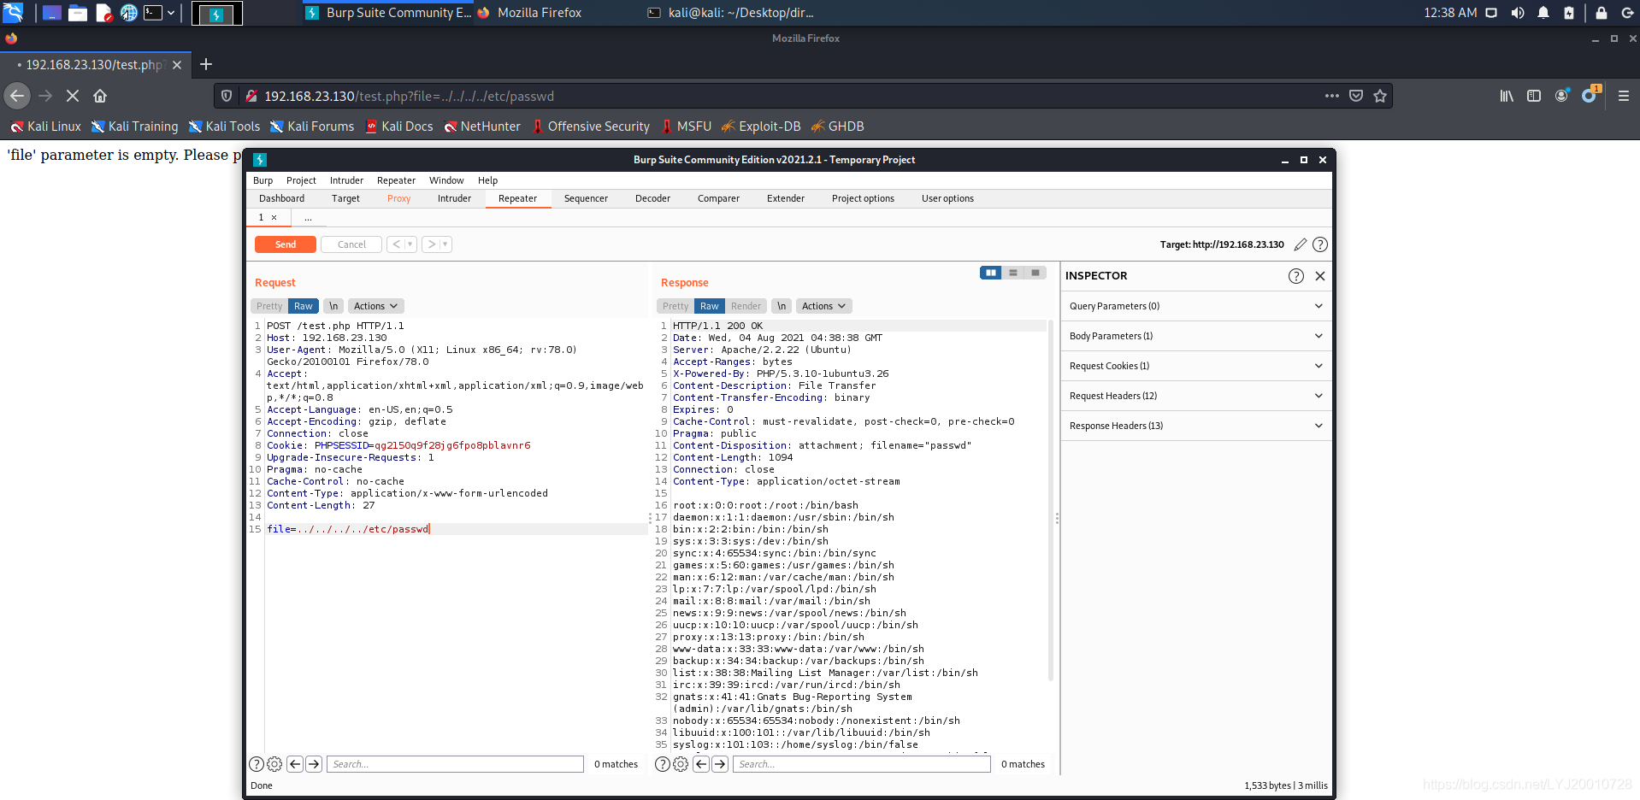The width and height of the screenshot is (1640, 800).
Task: Toggle Pretty view in Response panel
Action: pyautogui.click(x=675, y=306)
